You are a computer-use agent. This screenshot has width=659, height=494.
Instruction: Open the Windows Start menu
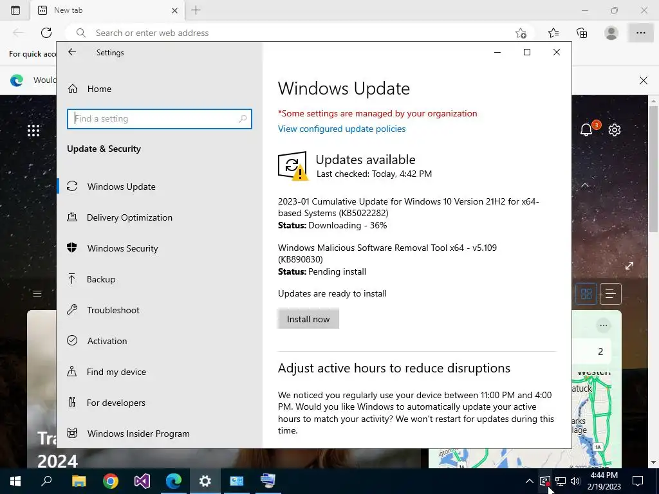point(15,481)
